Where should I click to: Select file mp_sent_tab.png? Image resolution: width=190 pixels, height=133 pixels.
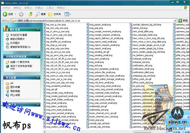55,38
